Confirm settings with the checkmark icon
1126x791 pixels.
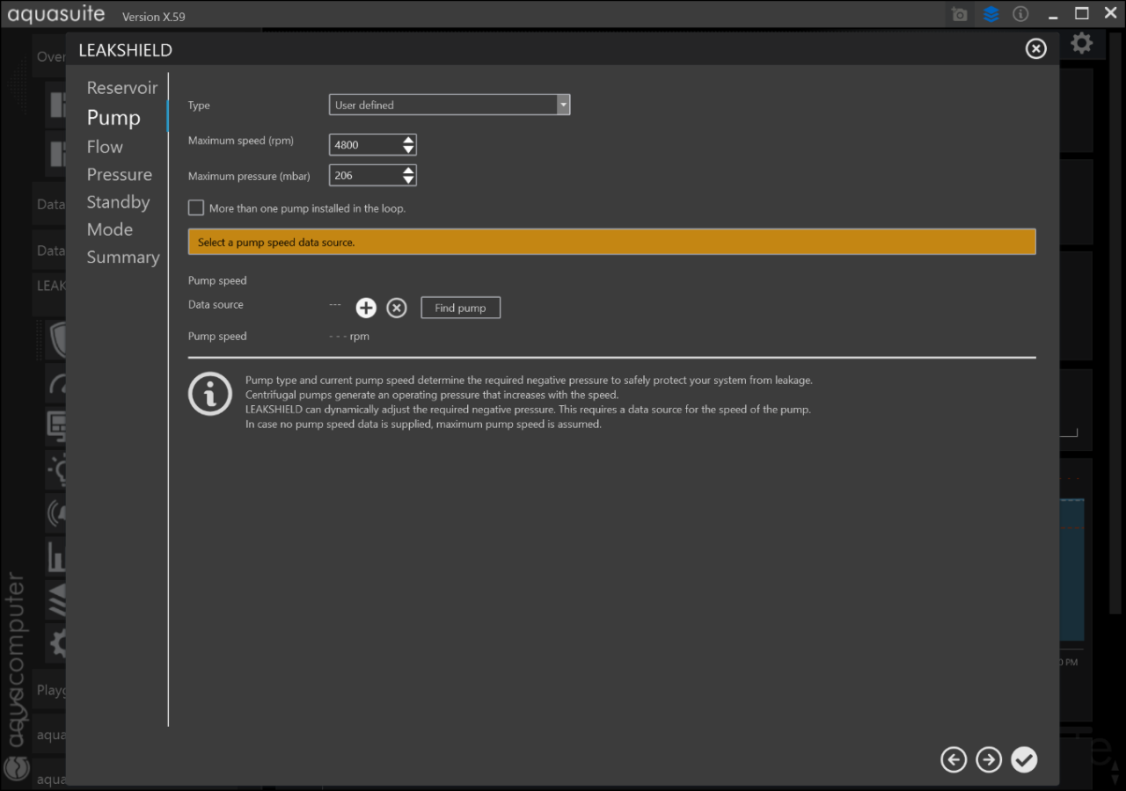coord(1024,759)
